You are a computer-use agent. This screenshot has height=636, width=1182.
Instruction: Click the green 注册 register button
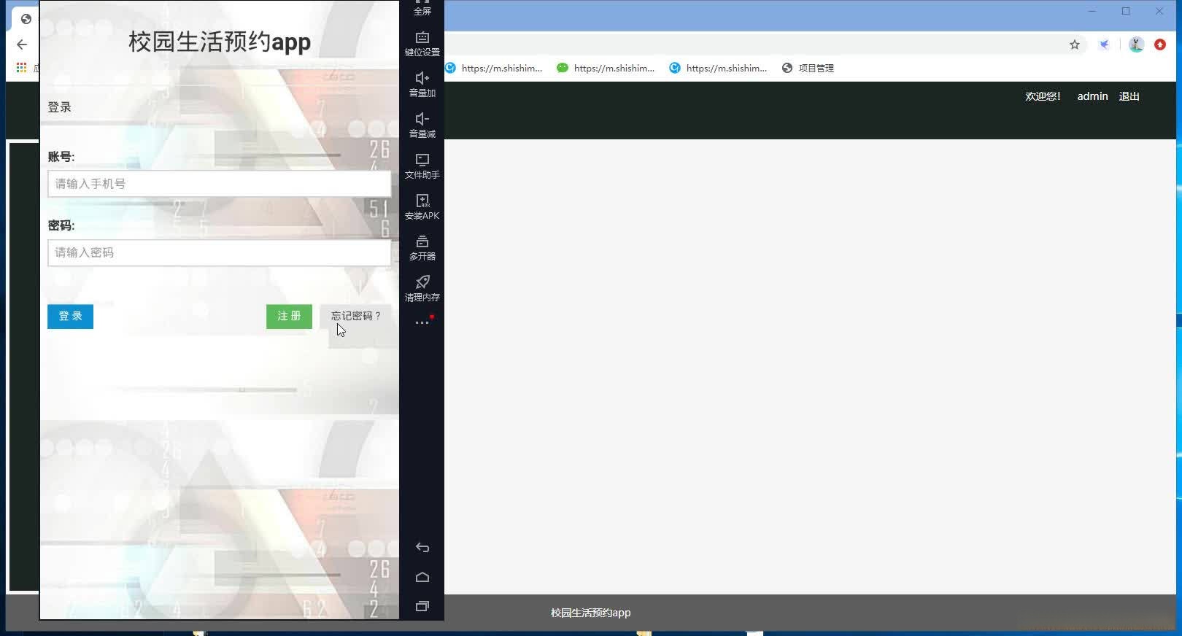pos(289,317)
